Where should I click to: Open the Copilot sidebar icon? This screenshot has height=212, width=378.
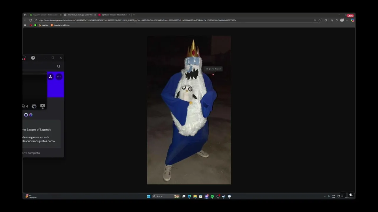click(x=352, y=20)
